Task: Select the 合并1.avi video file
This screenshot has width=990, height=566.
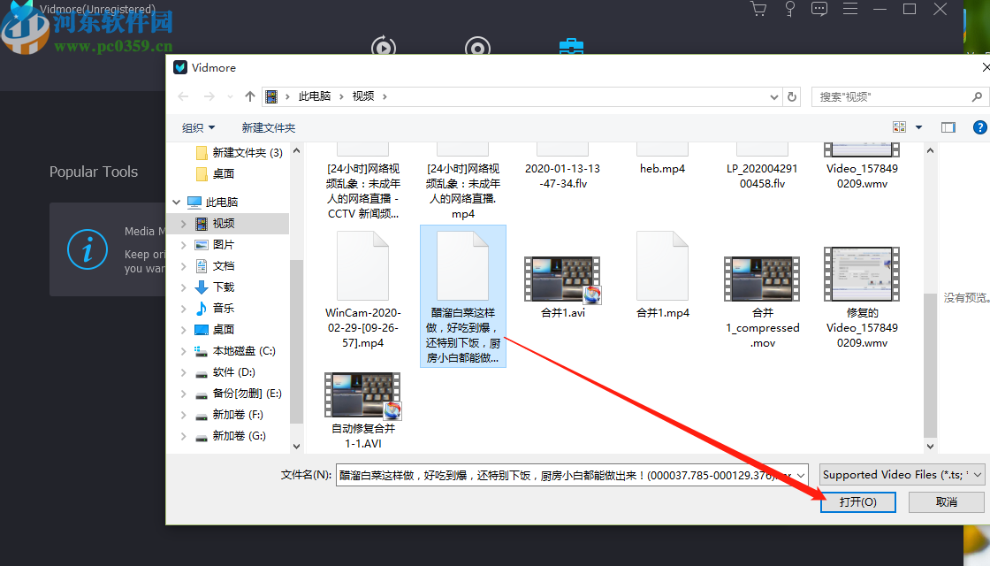Action: pos(562,287)
